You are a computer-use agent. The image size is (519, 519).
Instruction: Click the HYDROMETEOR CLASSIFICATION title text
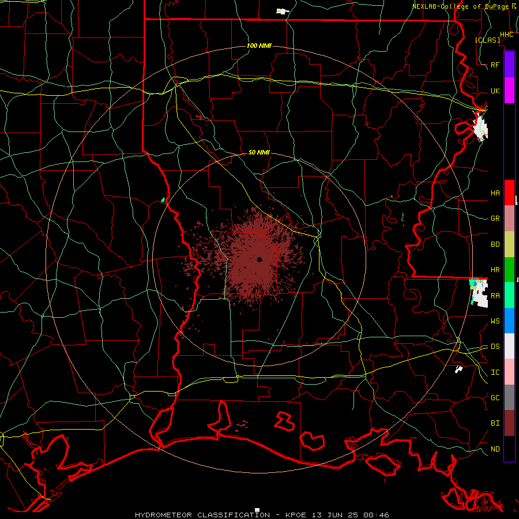202,515
